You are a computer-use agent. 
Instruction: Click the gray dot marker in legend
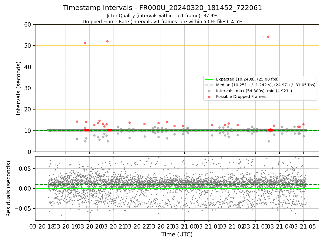coord(210,91)
